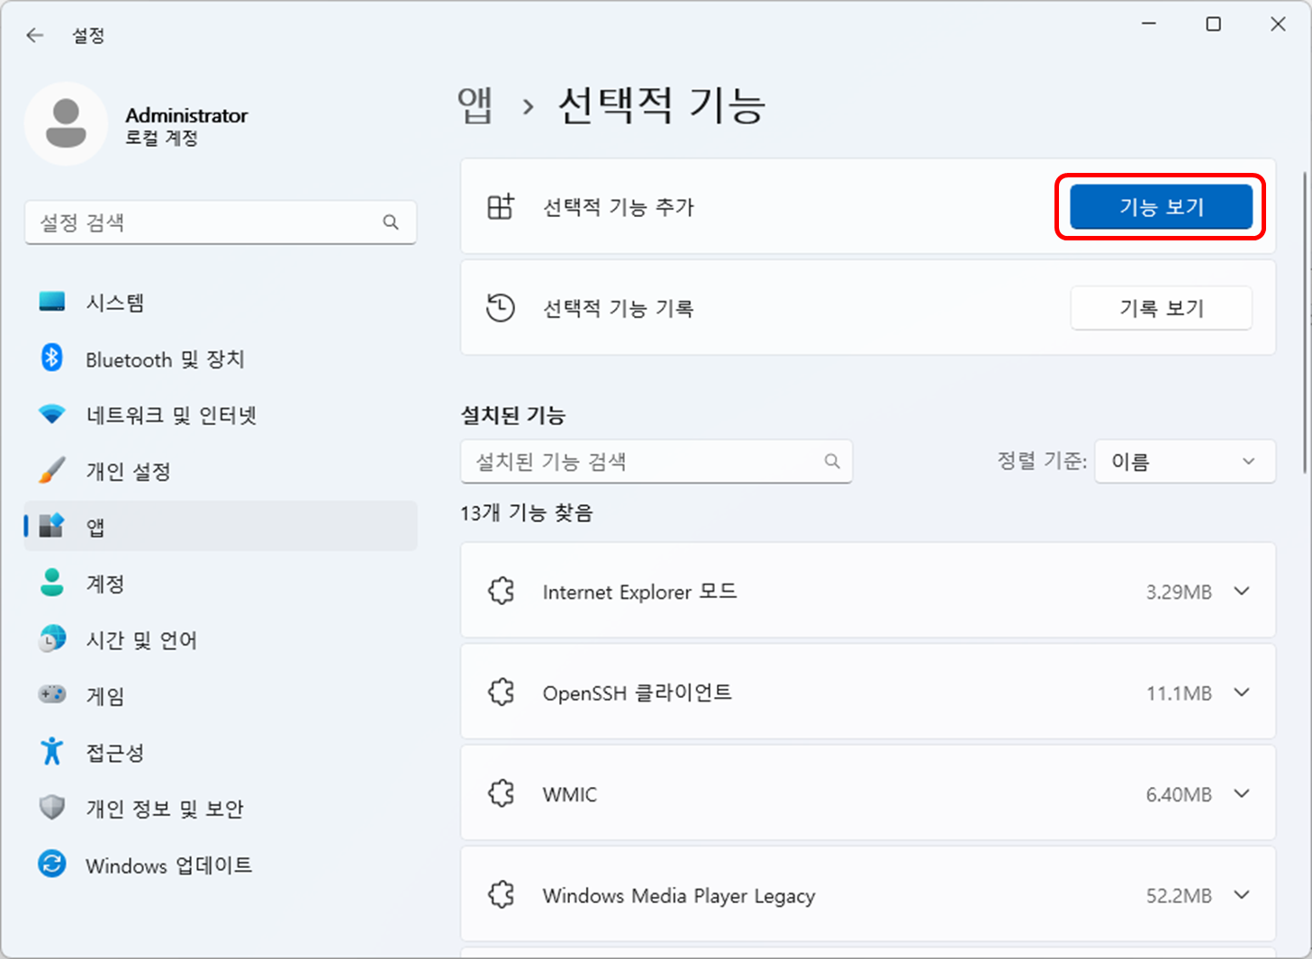The image size is (1312, 959).
Task: Click the magnifier in 설치된 기능 검색 box
Action: point(832,461)
